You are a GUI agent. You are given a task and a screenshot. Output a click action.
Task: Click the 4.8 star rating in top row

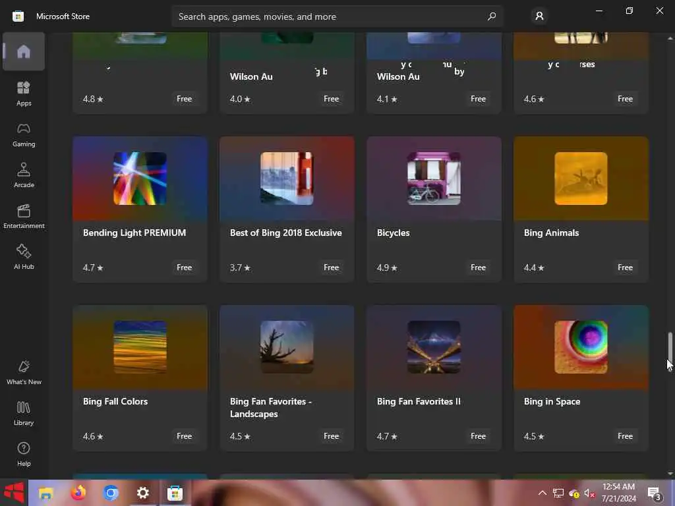click(x=93, y=99)
